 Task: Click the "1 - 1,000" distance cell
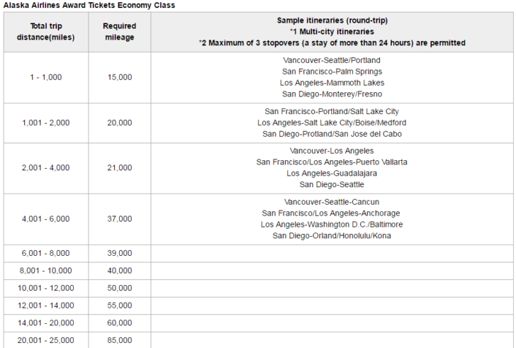click(46, 77)
